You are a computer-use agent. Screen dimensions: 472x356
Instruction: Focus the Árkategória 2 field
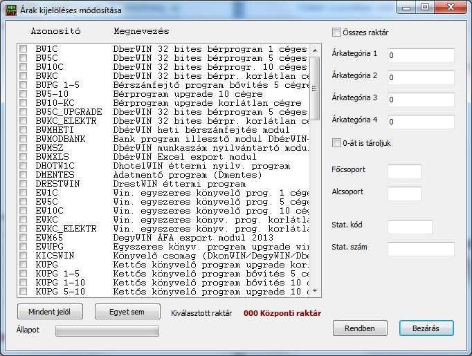(421, 77)
